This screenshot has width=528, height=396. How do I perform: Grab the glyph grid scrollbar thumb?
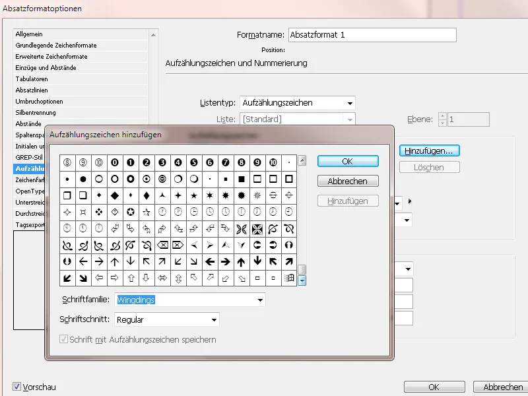[x=302, y=269]
